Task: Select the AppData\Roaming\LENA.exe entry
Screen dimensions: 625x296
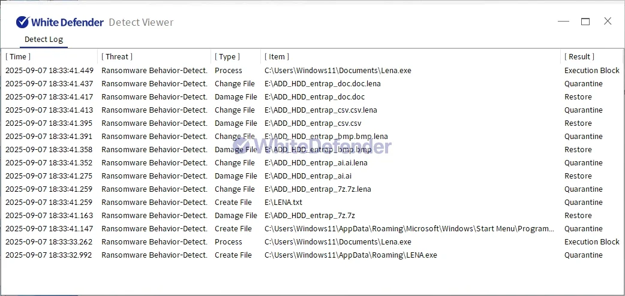Action: 350,255
